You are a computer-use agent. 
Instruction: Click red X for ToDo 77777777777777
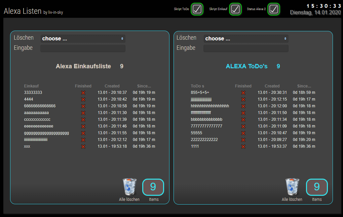point(243,126)
